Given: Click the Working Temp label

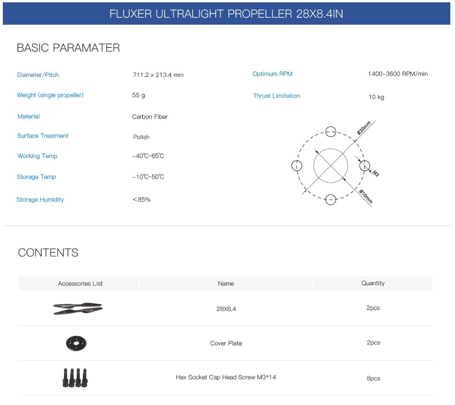Looking at the screenshot, I should 37,156.
